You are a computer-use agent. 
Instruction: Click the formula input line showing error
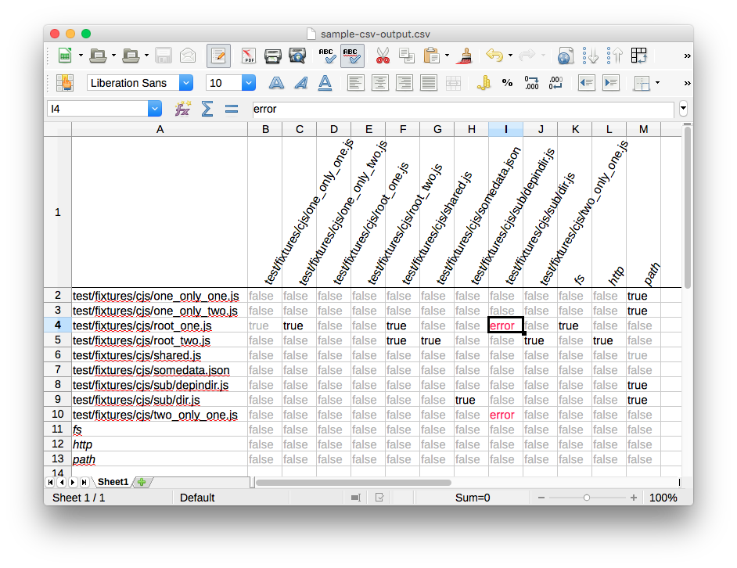pyautogui.click(x=462, y=109)
